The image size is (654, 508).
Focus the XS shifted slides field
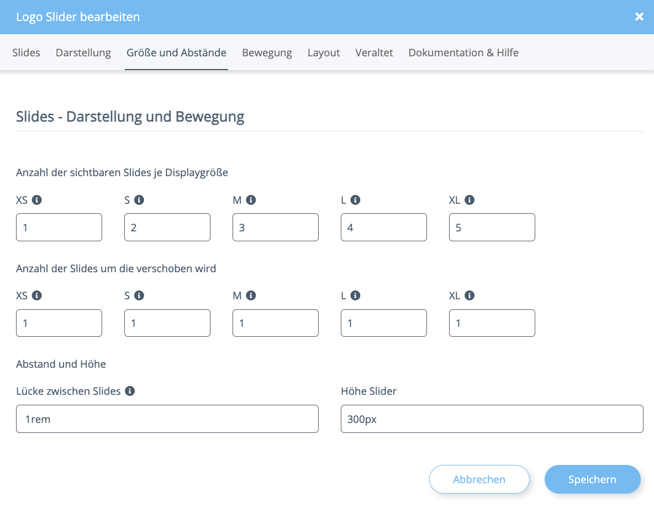[59, 323]
